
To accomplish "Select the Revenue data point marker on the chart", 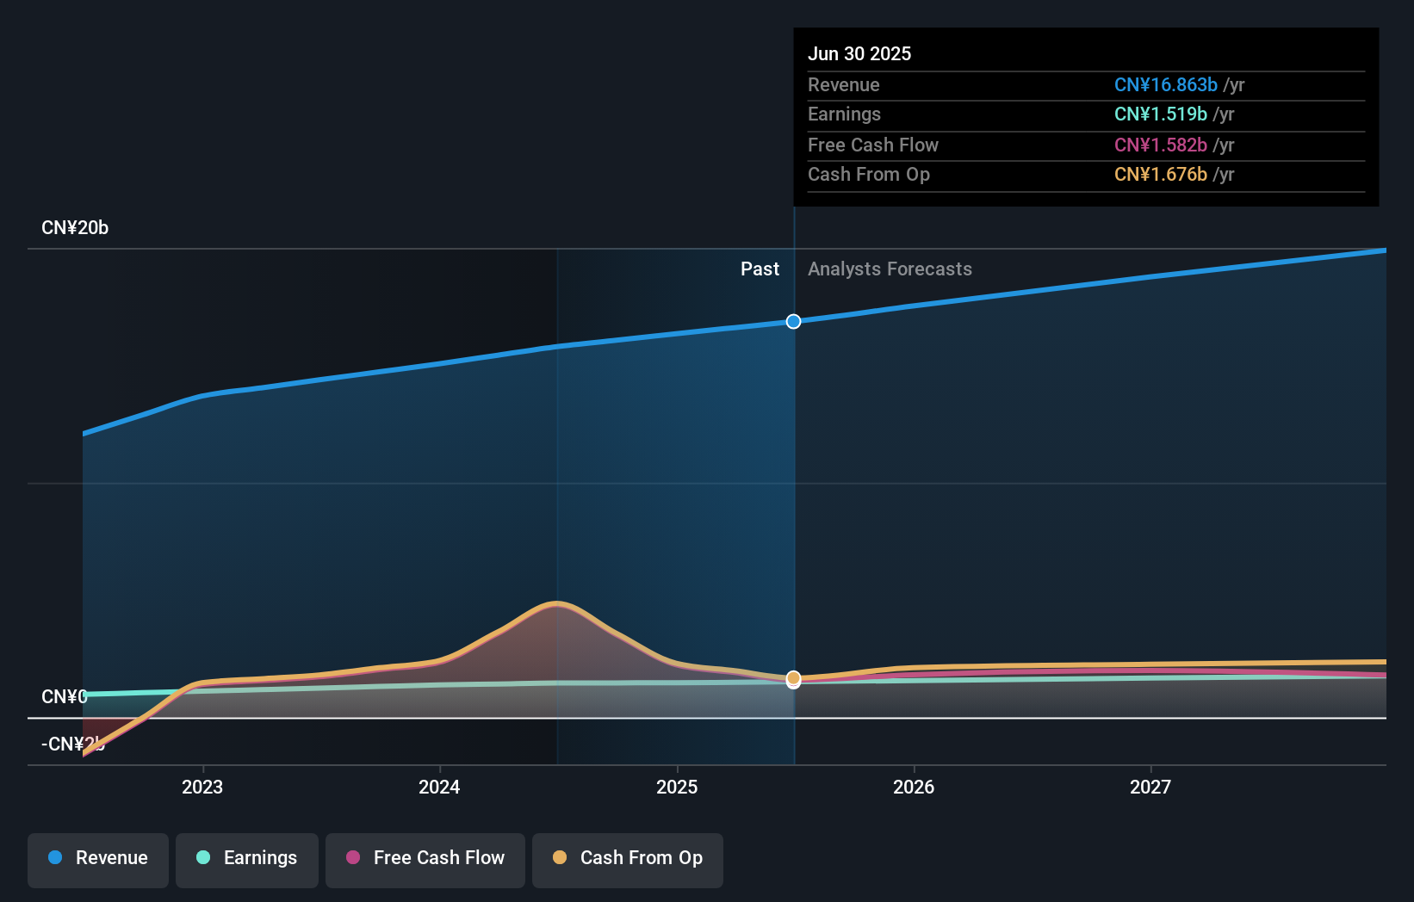I will 793,321.
